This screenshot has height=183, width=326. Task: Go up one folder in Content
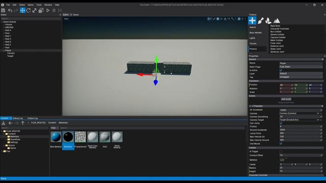(22, 123)
